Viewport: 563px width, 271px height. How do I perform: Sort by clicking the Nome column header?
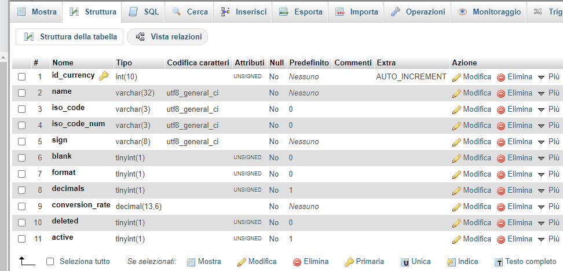coord(63,63)
